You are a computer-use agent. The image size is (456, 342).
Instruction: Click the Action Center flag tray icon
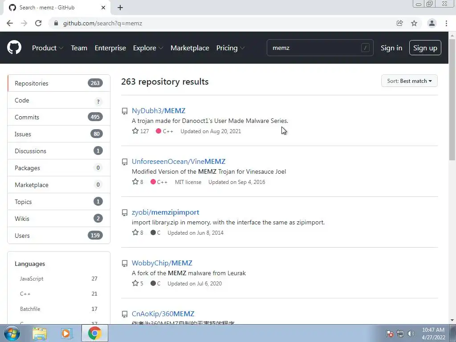tap(390, 334)
